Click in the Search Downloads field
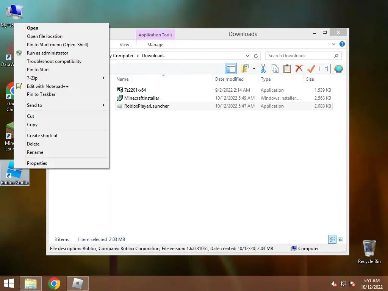This screenshot has width=388, height=291. point(303,56)
